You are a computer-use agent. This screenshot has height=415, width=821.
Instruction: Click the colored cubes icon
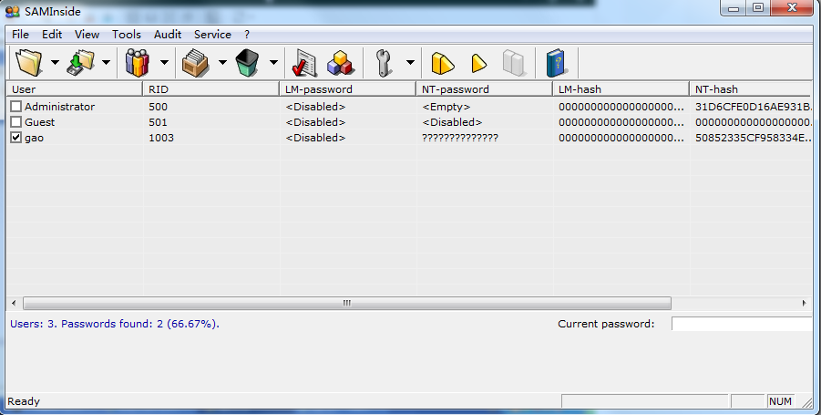pyautogui.click(x=341, y=63)
